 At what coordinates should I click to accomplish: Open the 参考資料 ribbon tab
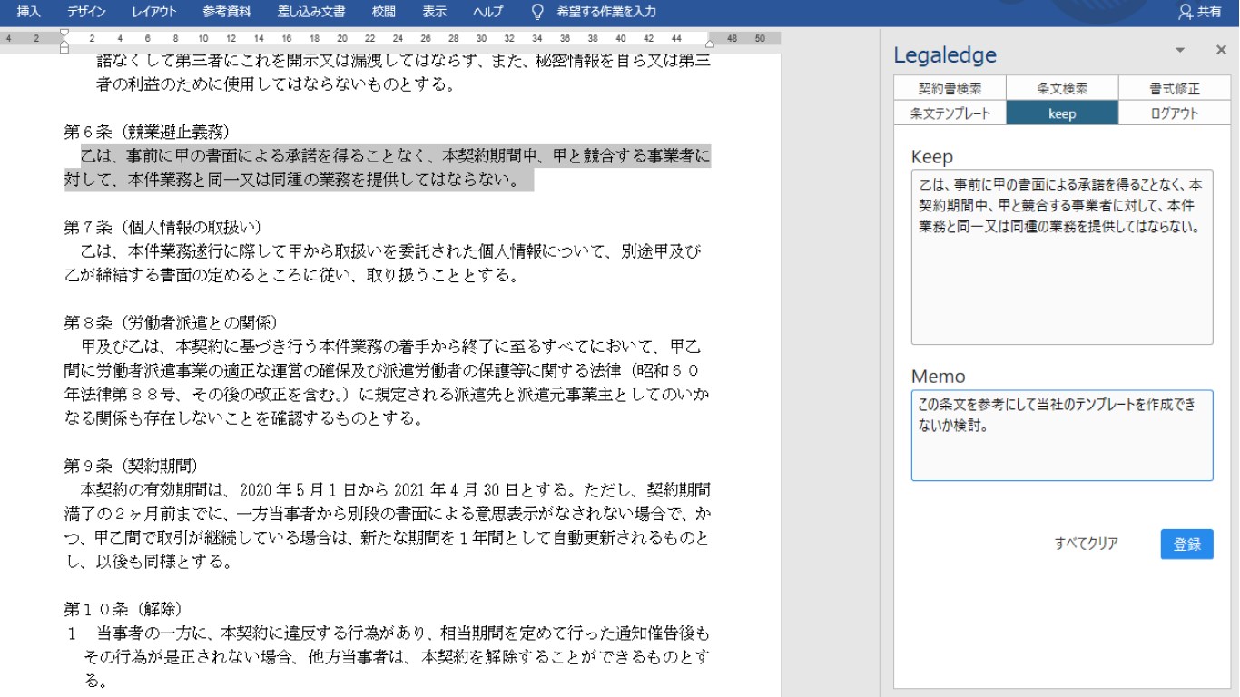point(227,12)
